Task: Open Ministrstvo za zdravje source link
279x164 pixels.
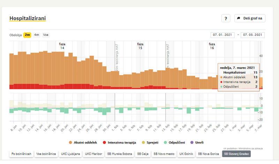Action: (x=250, y=148)
